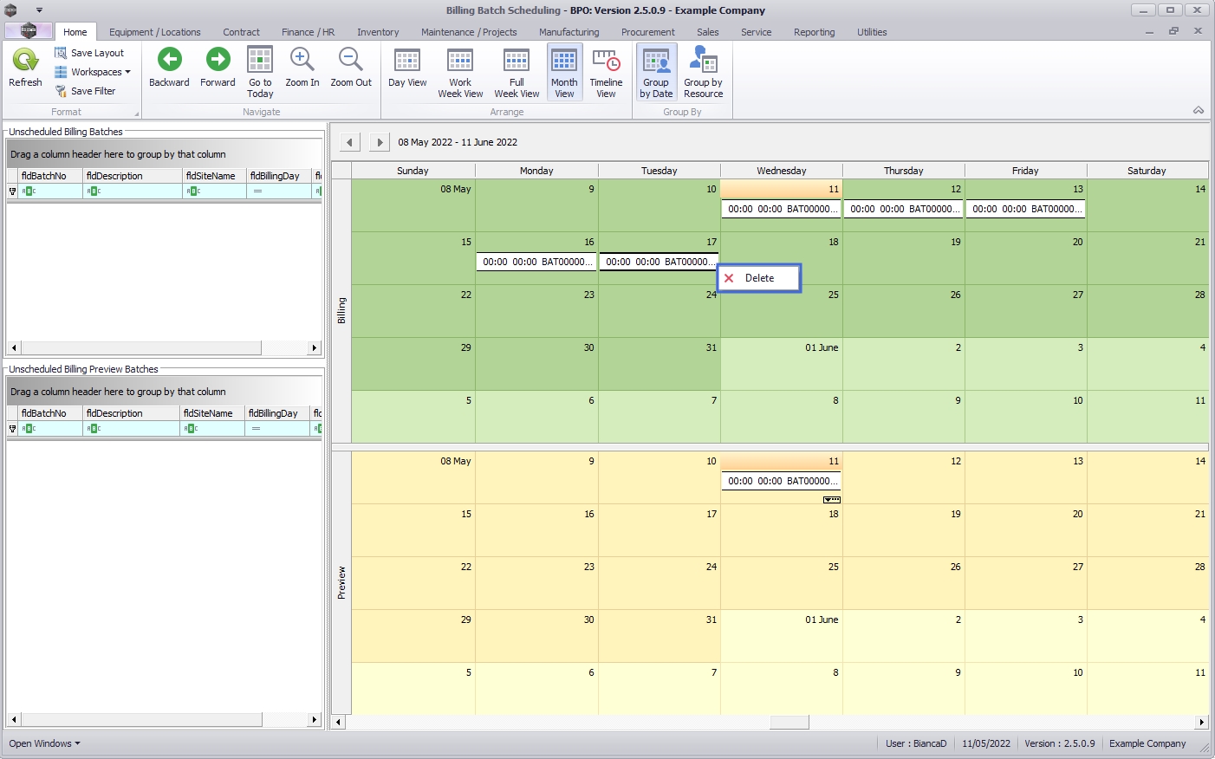
Task: Show more Preview appointments on 11 May
Action: point(831,499)
